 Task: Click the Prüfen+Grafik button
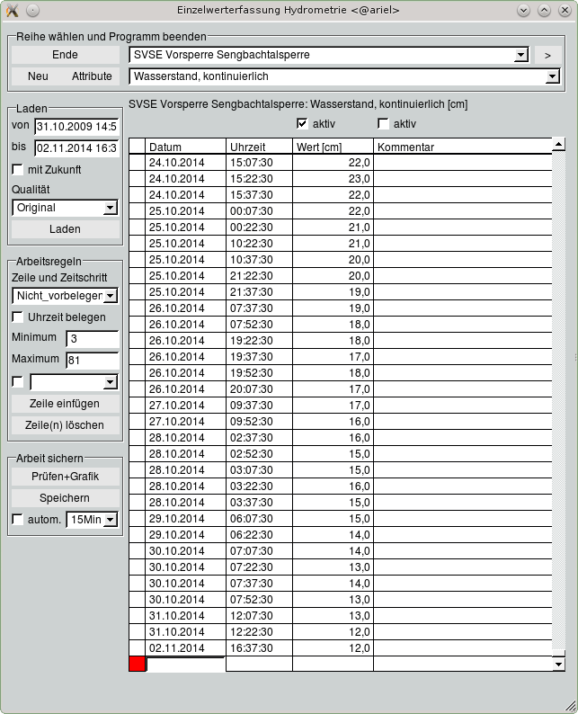click(65, 477)
